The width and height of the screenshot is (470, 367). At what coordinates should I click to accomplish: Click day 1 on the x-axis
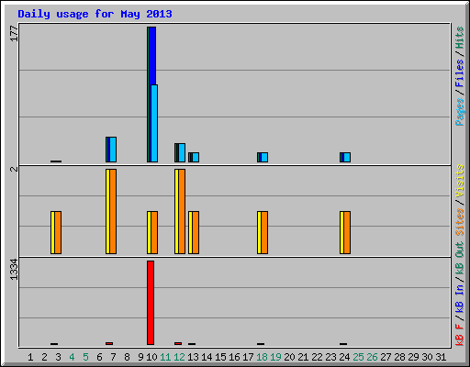click(x=30, y=357)
